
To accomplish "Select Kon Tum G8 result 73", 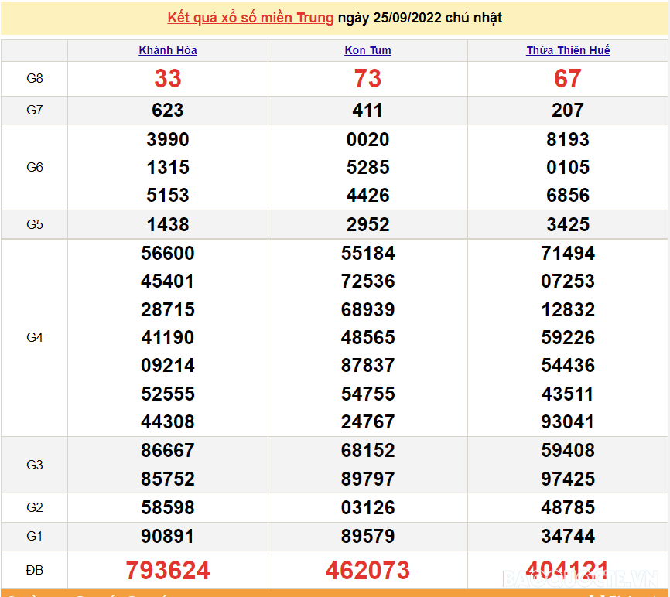I will click(367, 79).
